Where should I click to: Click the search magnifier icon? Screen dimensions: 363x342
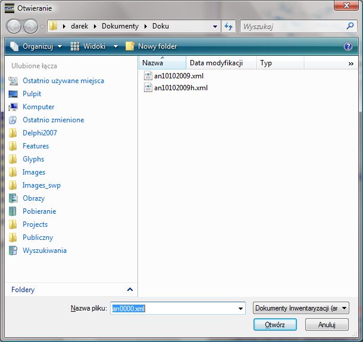[x=350, y=27]
